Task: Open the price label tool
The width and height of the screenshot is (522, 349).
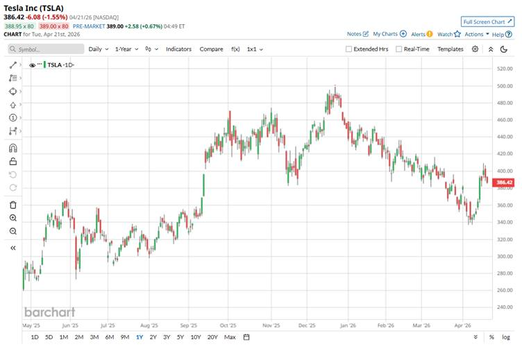Action: pos(13,118)
